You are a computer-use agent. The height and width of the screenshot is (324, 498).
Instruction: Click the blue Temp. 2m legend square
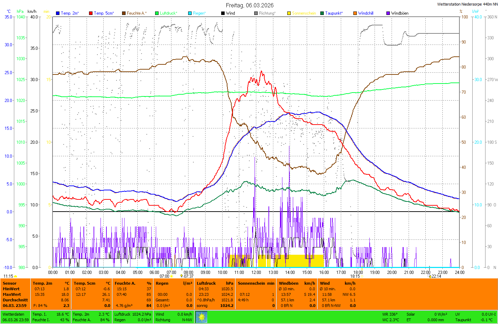(x=58, y=13)
